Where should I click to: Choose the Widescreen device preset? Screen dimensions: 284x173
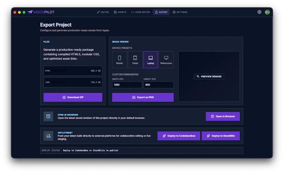click(x=166, y=60)
